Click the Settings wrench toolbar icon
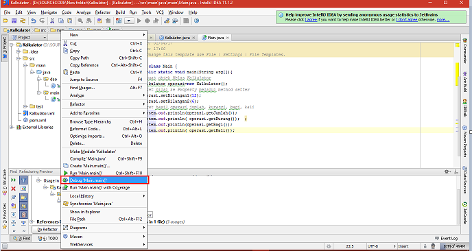Screen dimensions: 472x251 [x=167, y=21]
